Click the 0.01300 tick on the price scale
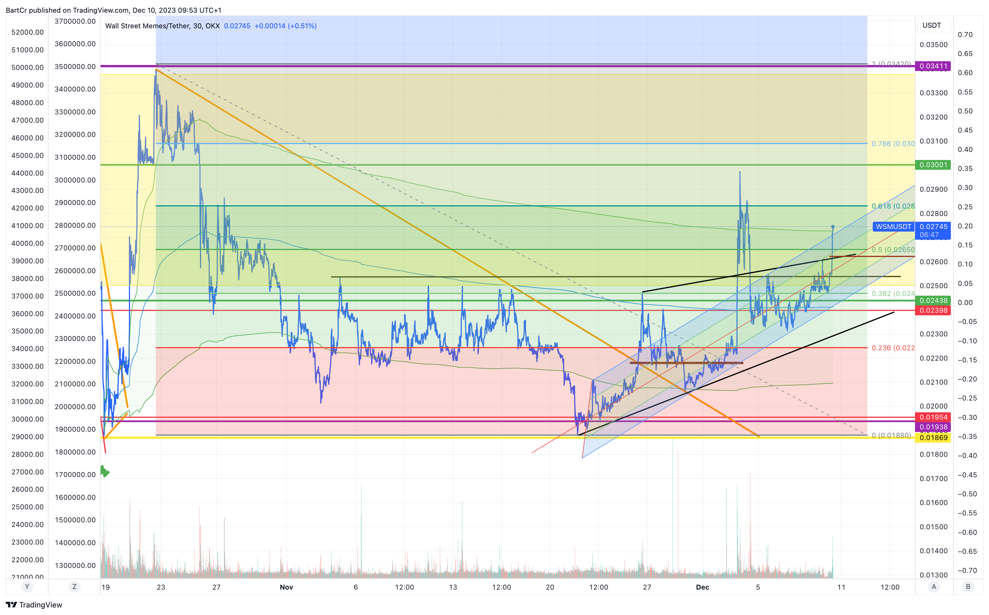The image size is (989, 615). coord(933,575)
